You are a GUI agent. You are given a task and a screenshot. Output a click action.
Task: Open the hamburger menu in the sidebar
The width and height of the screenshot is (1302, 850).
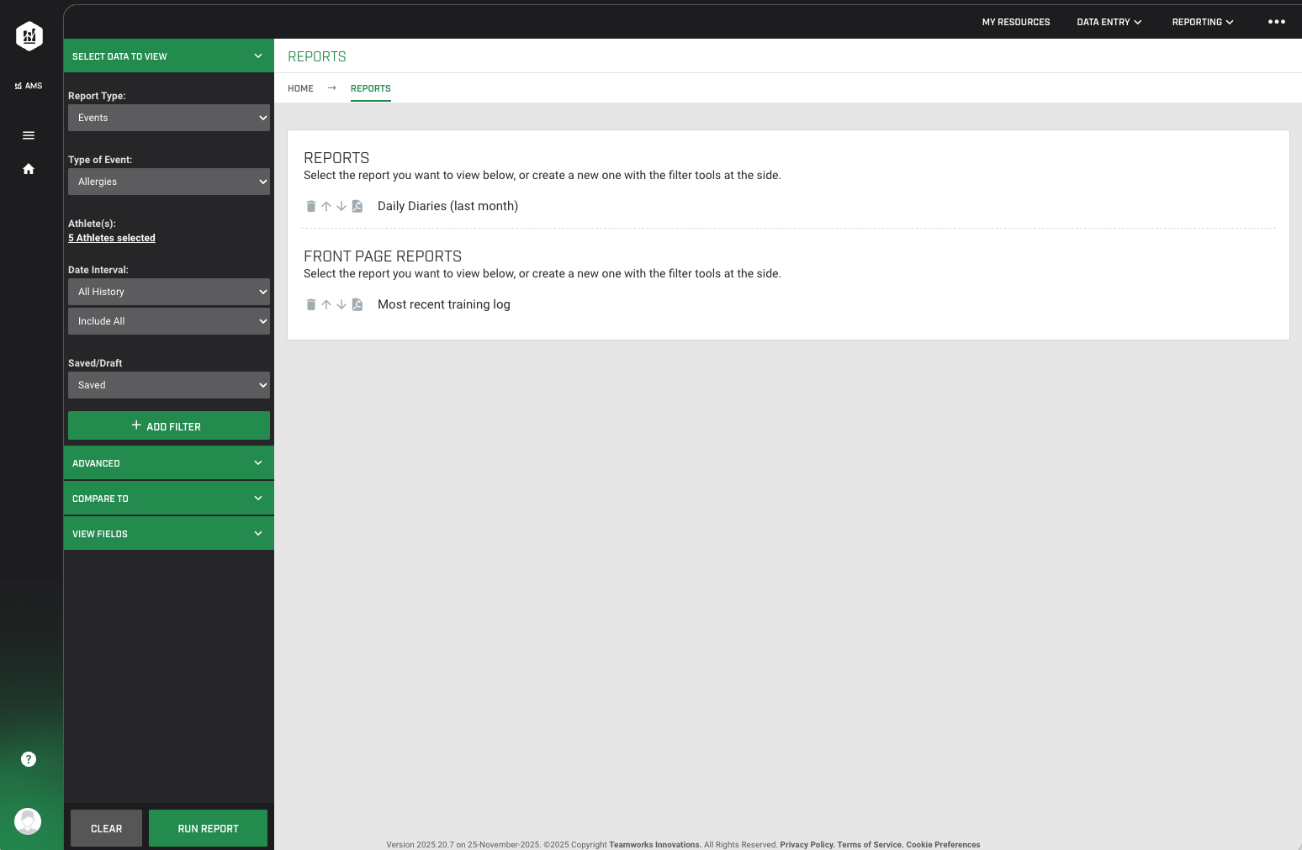pos(28,135)
